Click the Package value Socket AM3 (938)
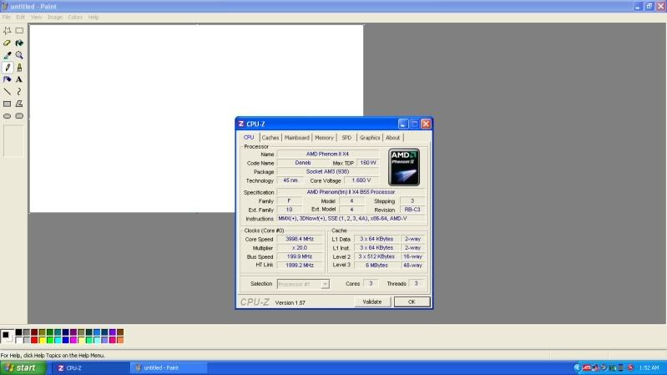The image size is (667, 375). coord(327,171)
